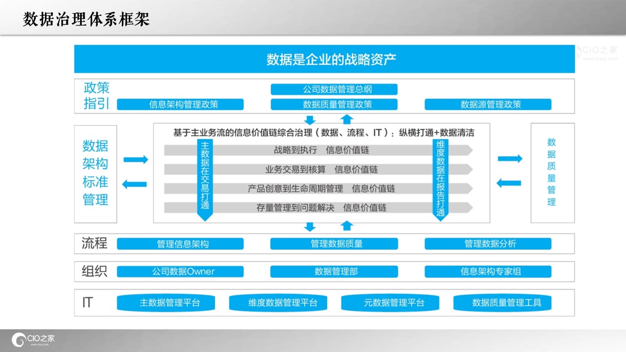Select the 战略到执行 信息价值链 row

[x=318, y=150]
